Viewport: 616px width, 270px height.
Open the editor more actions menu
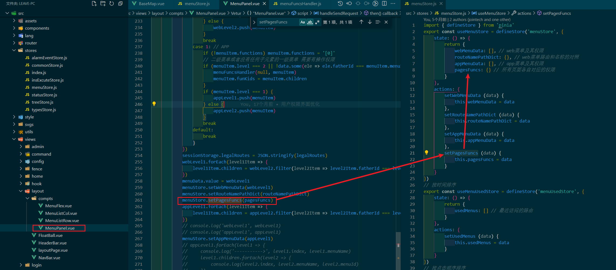pyautogui.click(x=393, y=3)
